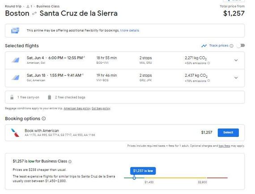
Task: Select the Book with American option
Action: tap(228, 132)
